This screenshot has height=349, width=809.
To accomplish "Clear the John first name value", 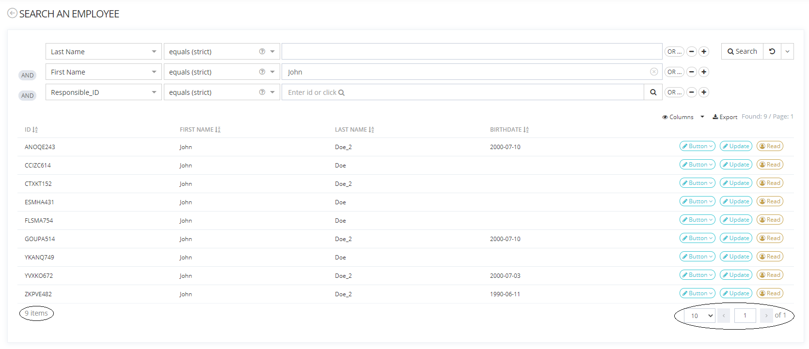I will (654, 72).
